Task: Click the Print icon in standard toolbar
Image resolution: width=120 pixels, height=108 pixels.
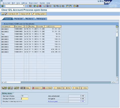Action: [45, 6]
